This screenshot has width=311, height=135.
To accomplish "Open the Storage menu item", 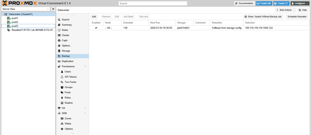I will [73, 51].
